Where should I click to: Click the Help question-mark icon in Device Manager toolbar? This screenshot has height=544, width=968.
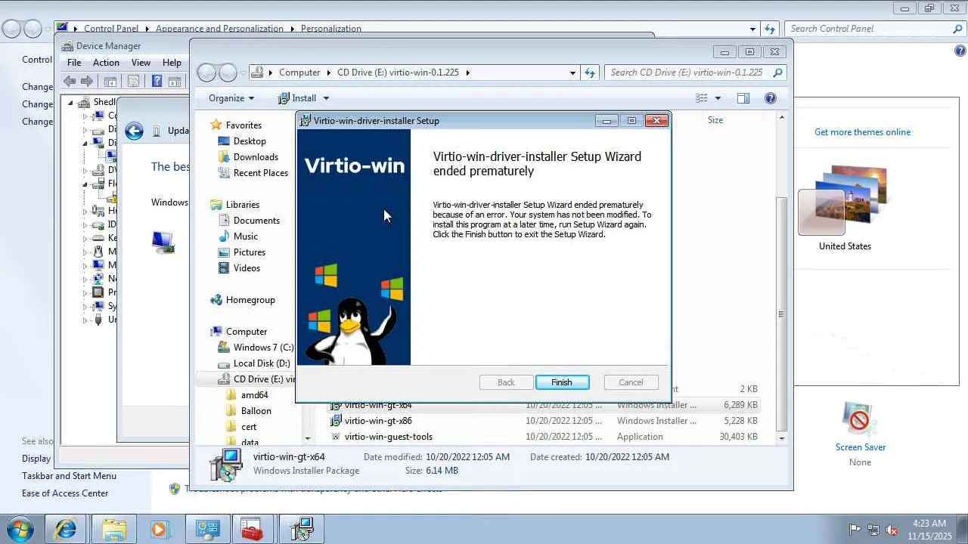[x=157, y=82]
